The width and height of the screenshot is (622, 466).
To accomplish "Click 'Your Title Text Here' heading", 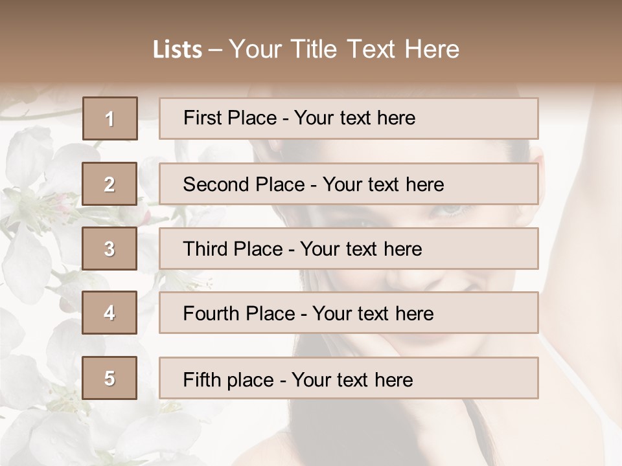I will click(344, 49).
